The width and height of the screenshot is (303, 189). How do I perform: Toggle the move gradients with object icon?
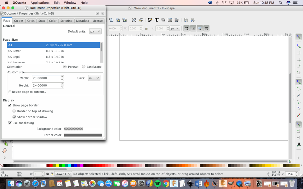point(200,28)
